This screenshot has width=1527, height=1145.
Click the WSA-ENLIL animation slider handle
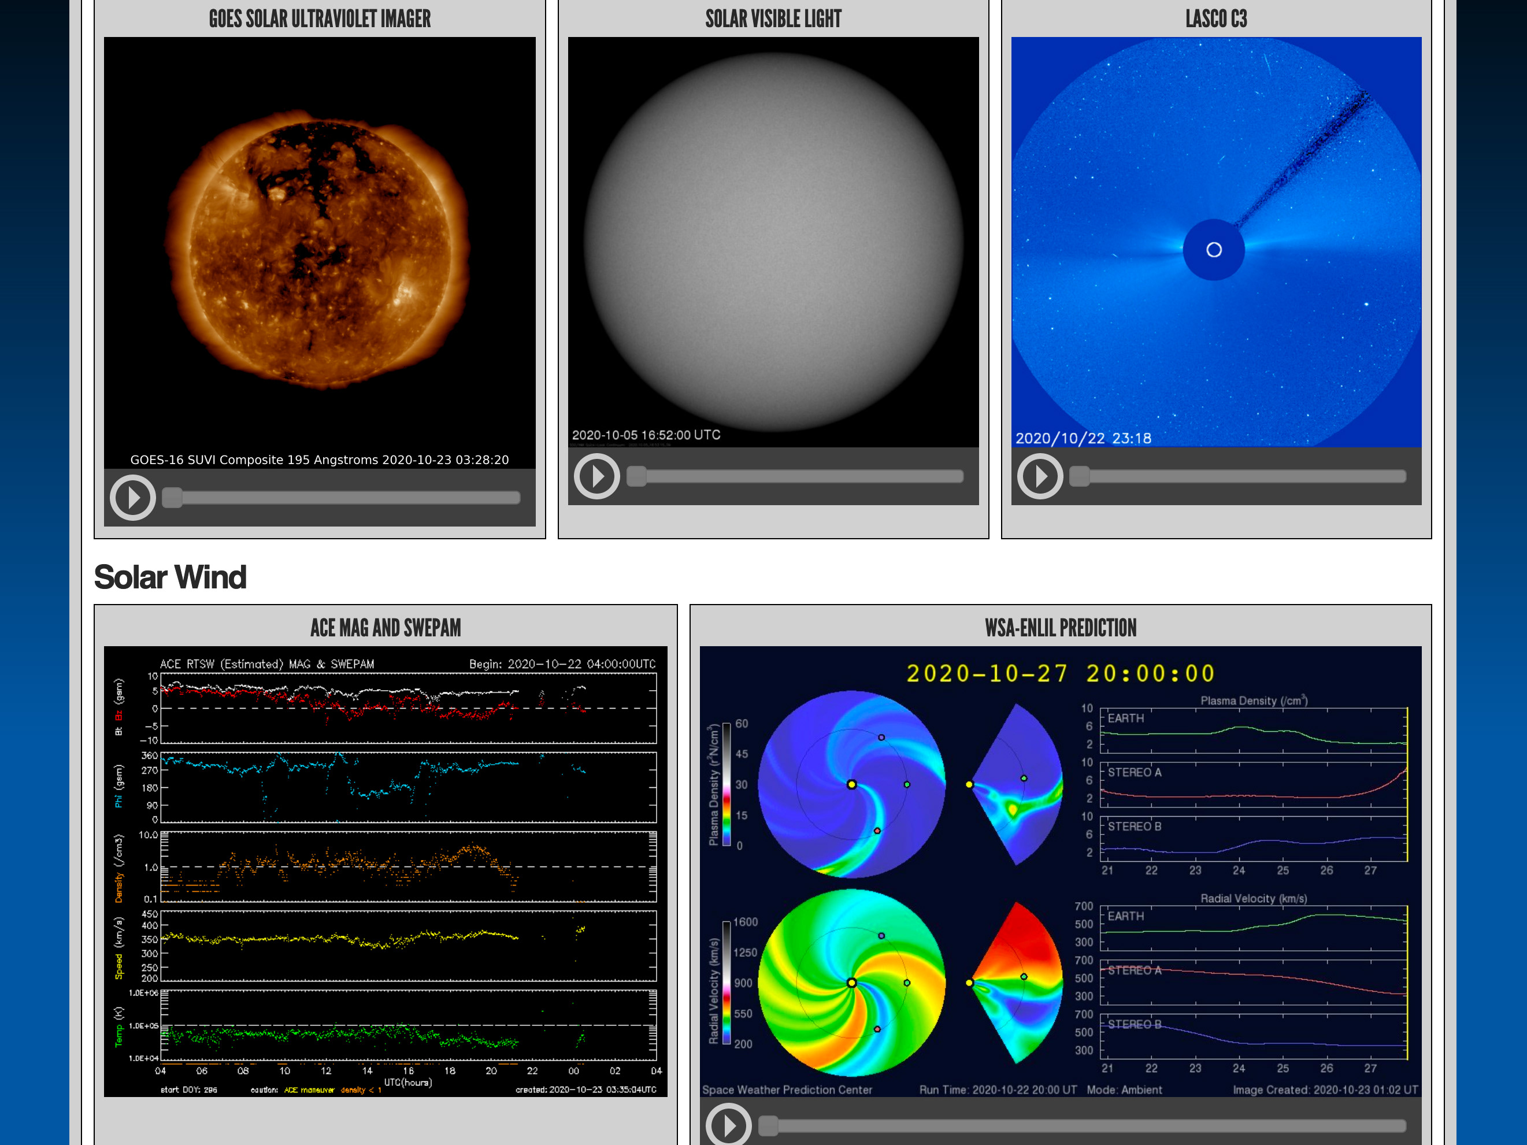pos(768,1126)
